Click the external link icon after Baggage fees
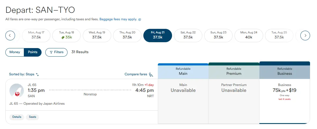Viewport: 317px width, 129px height. point(140,19)
